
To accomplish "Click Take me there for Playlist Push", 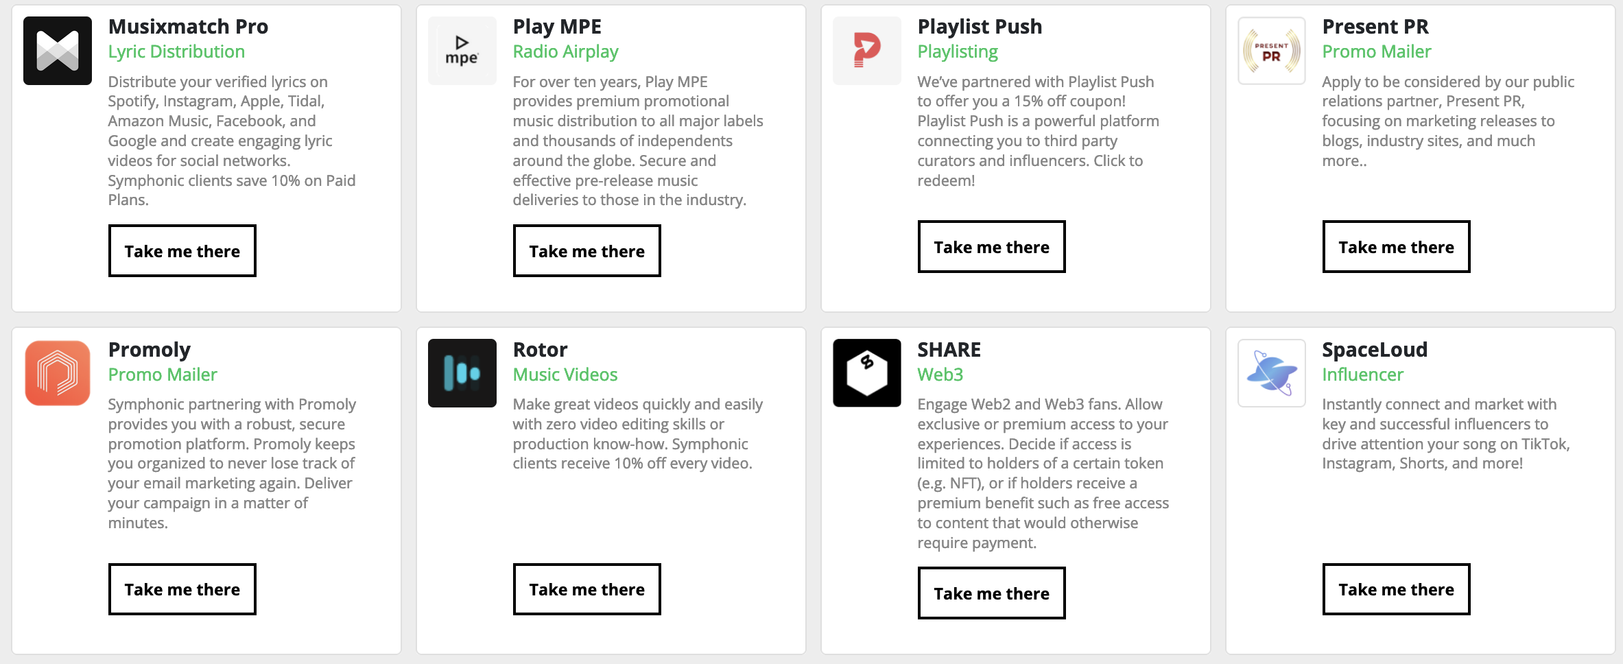I will coord(992,247).
